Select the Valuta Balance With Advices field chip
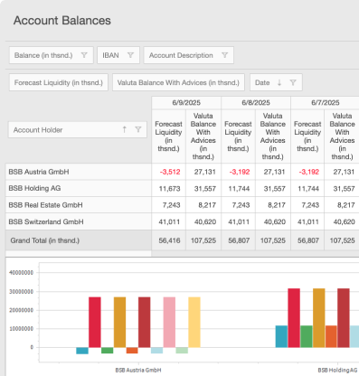359x376 pixels. pos(178,82)
